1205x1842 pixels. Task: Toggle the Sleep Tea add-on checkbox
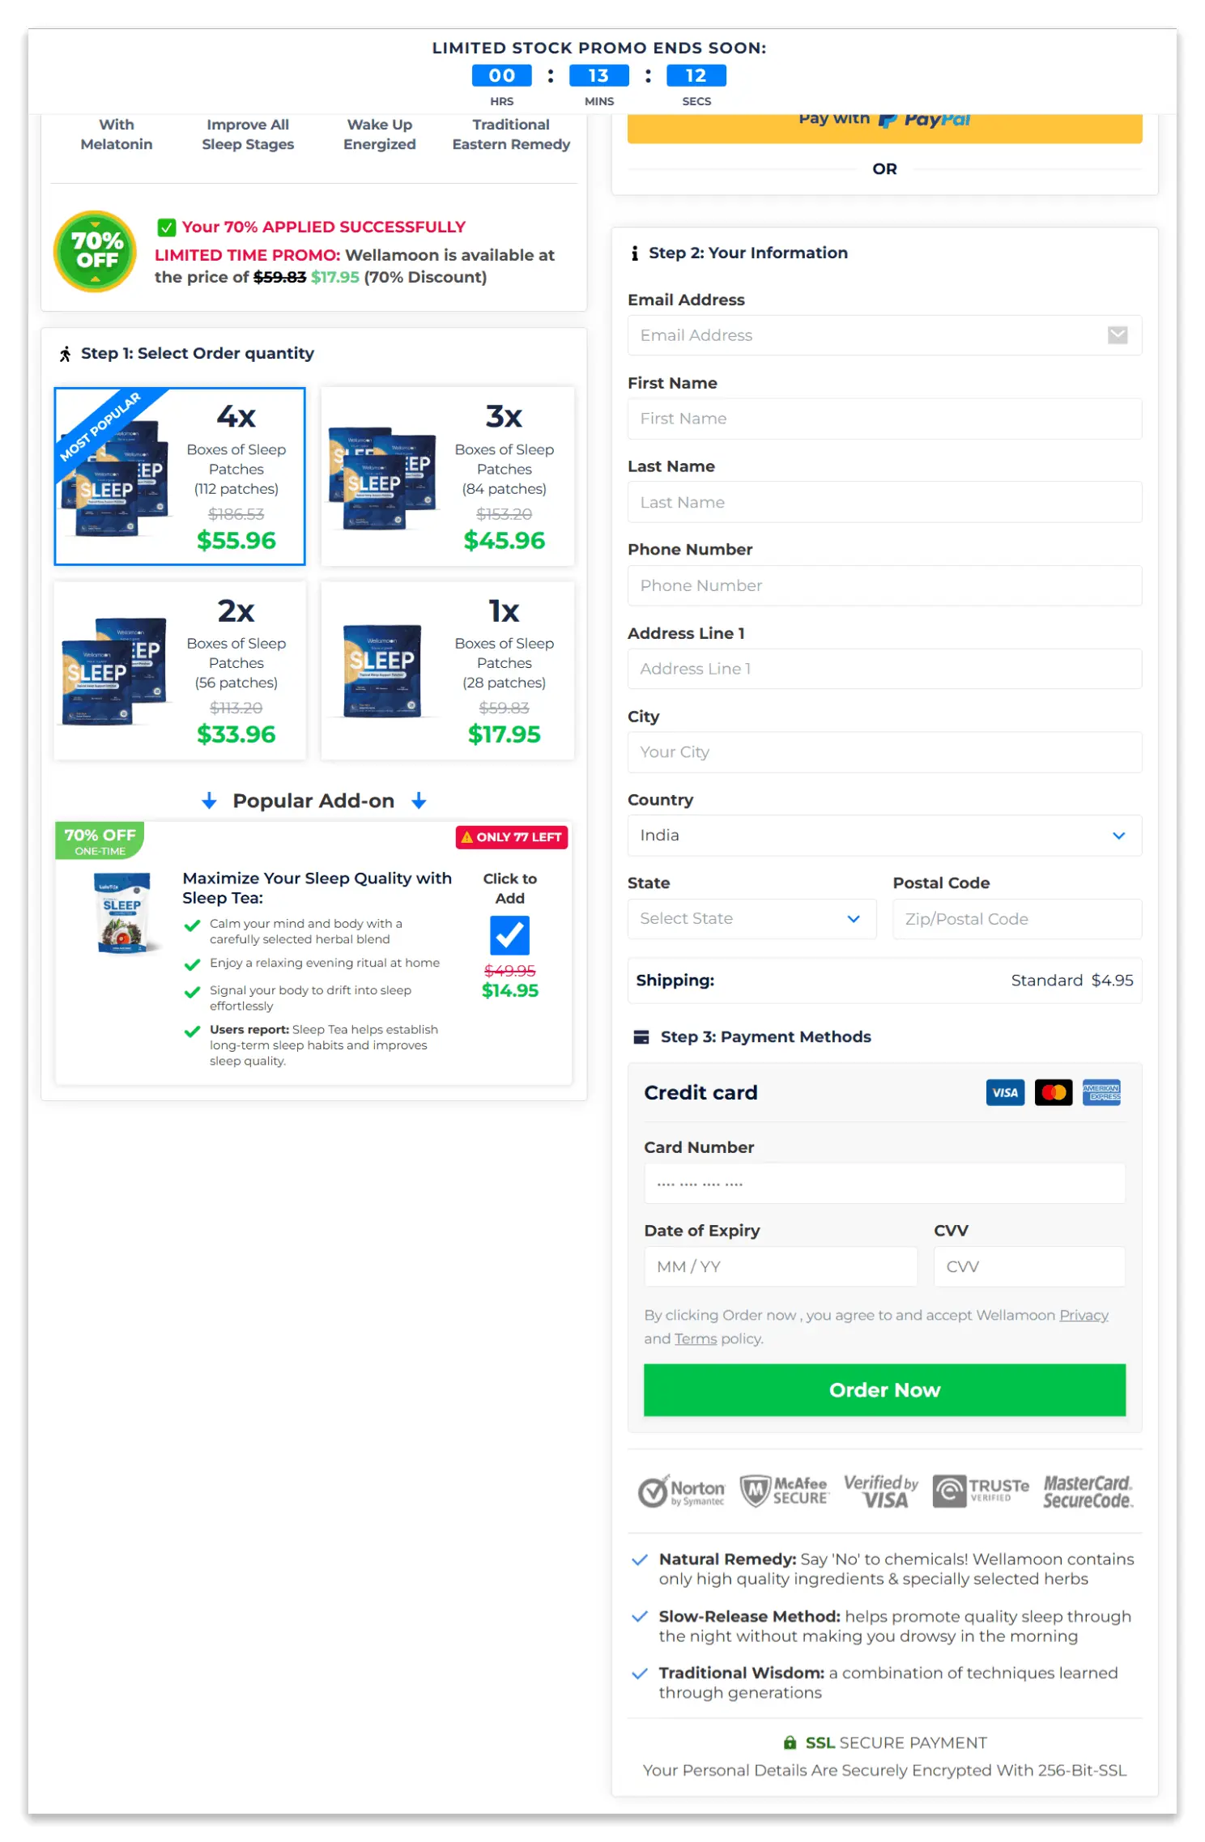[x=509, y=935]
